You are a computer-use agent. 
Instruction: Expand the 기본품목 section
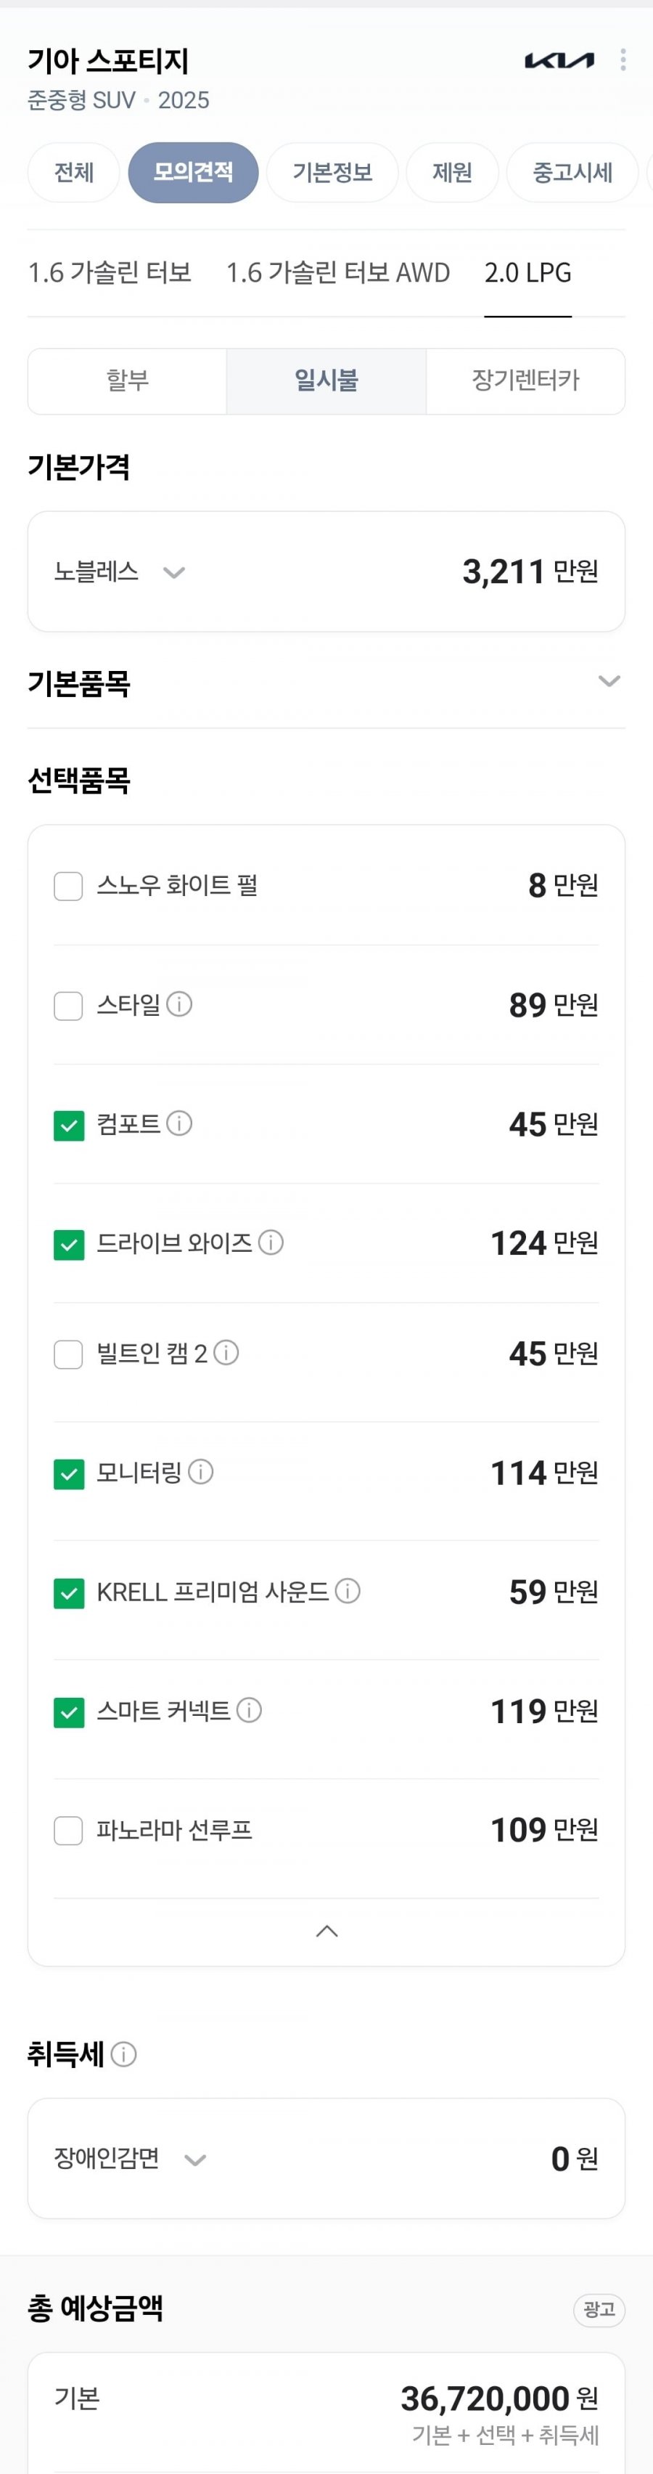point(609,681)
